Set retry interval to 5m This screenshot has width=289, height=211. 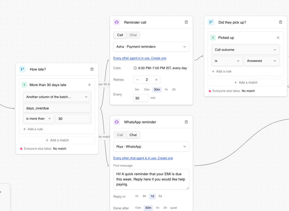tap(137, 89)
